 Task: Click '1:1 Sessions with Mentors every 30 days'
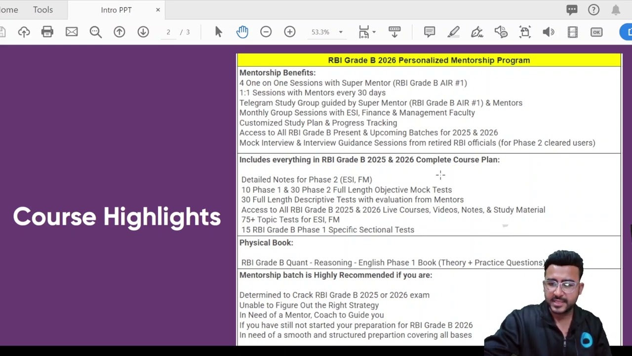pyautogui.click(x=313, y=93)
